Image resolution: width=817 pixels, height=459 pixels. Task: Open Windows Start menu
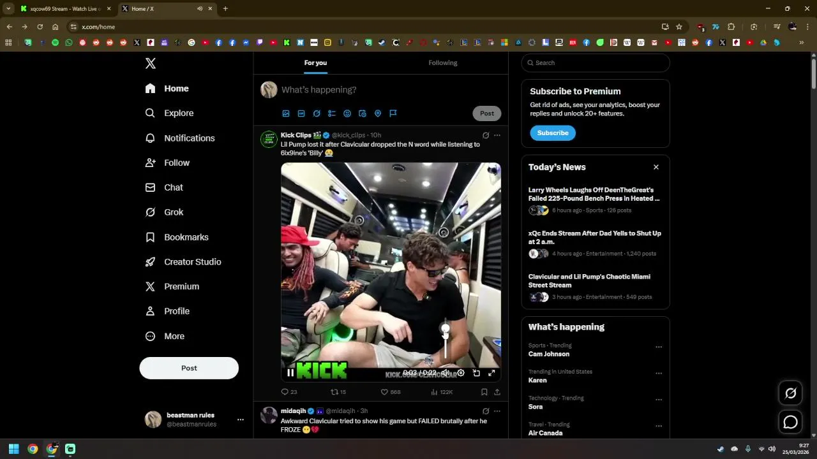(13, 449)
